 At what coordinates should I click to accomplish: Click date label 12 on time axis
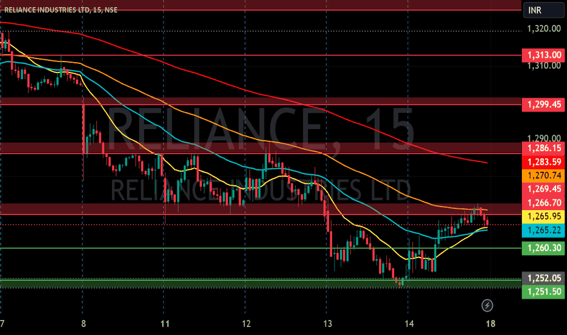click(x=246, y=323)
